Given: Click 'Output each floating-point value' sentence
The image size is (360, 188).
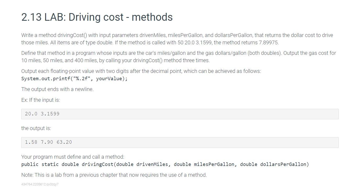Looking at the screenshot, I should (141, 71).
